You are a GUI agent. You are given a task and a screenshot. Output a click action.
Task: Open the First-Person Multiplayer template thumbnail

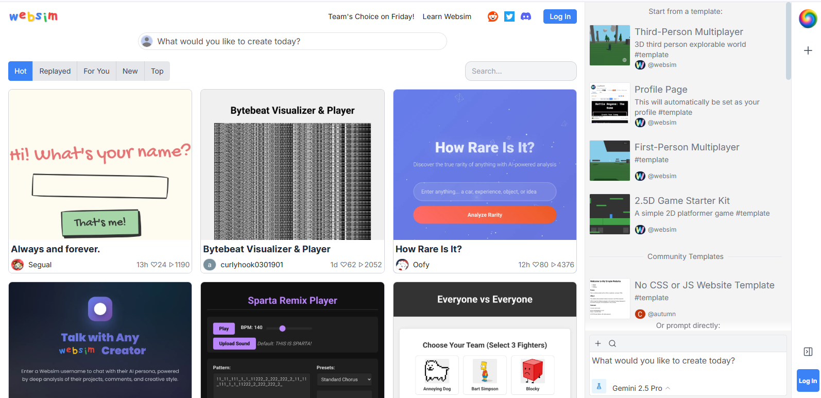pos(610,161)
